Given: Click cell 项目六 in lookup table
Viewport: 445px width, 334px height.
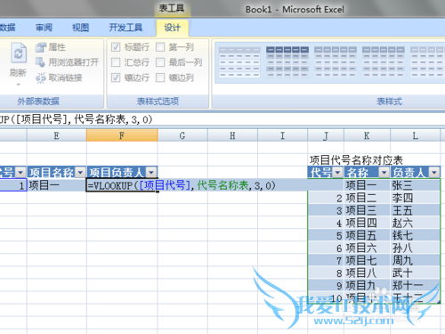Looking at the screenshot, I should (367, 248).
